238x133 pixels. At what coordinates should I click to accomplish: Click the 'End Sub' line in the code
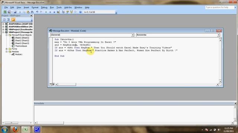(59, 56)
